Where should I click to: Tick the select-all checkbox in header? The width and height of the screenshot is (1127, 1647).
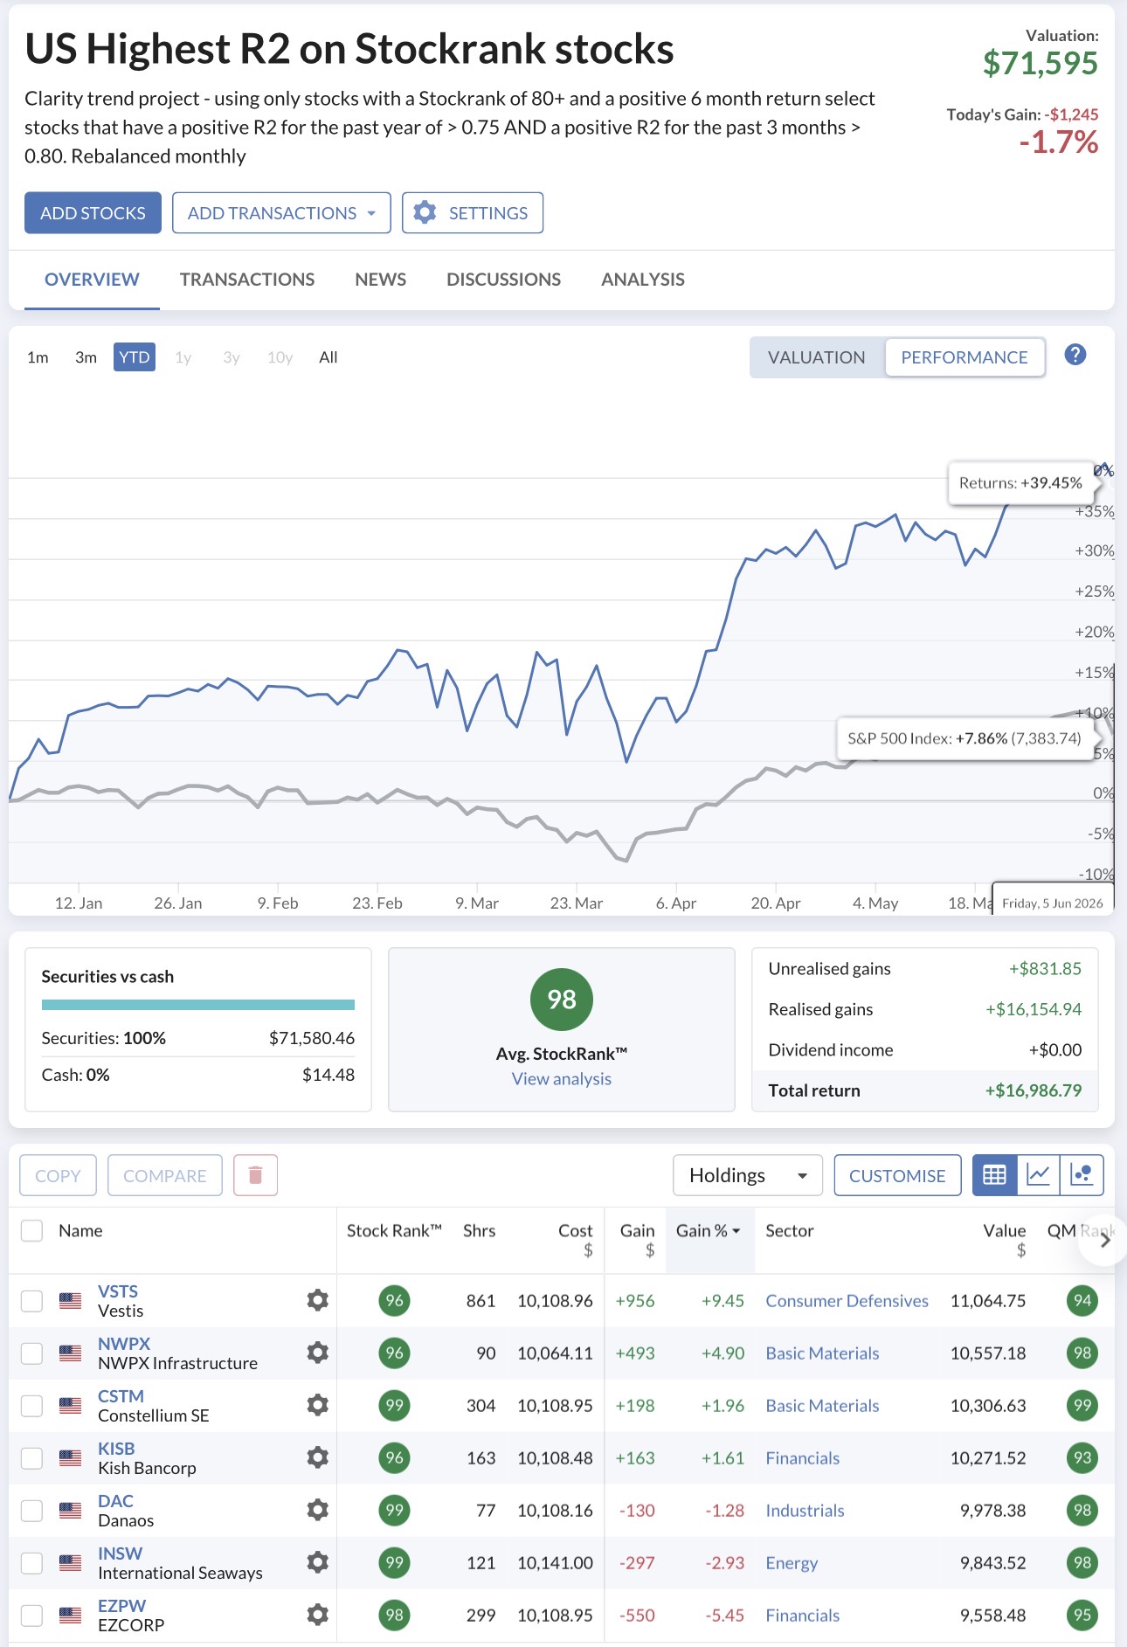point(31,1230)
